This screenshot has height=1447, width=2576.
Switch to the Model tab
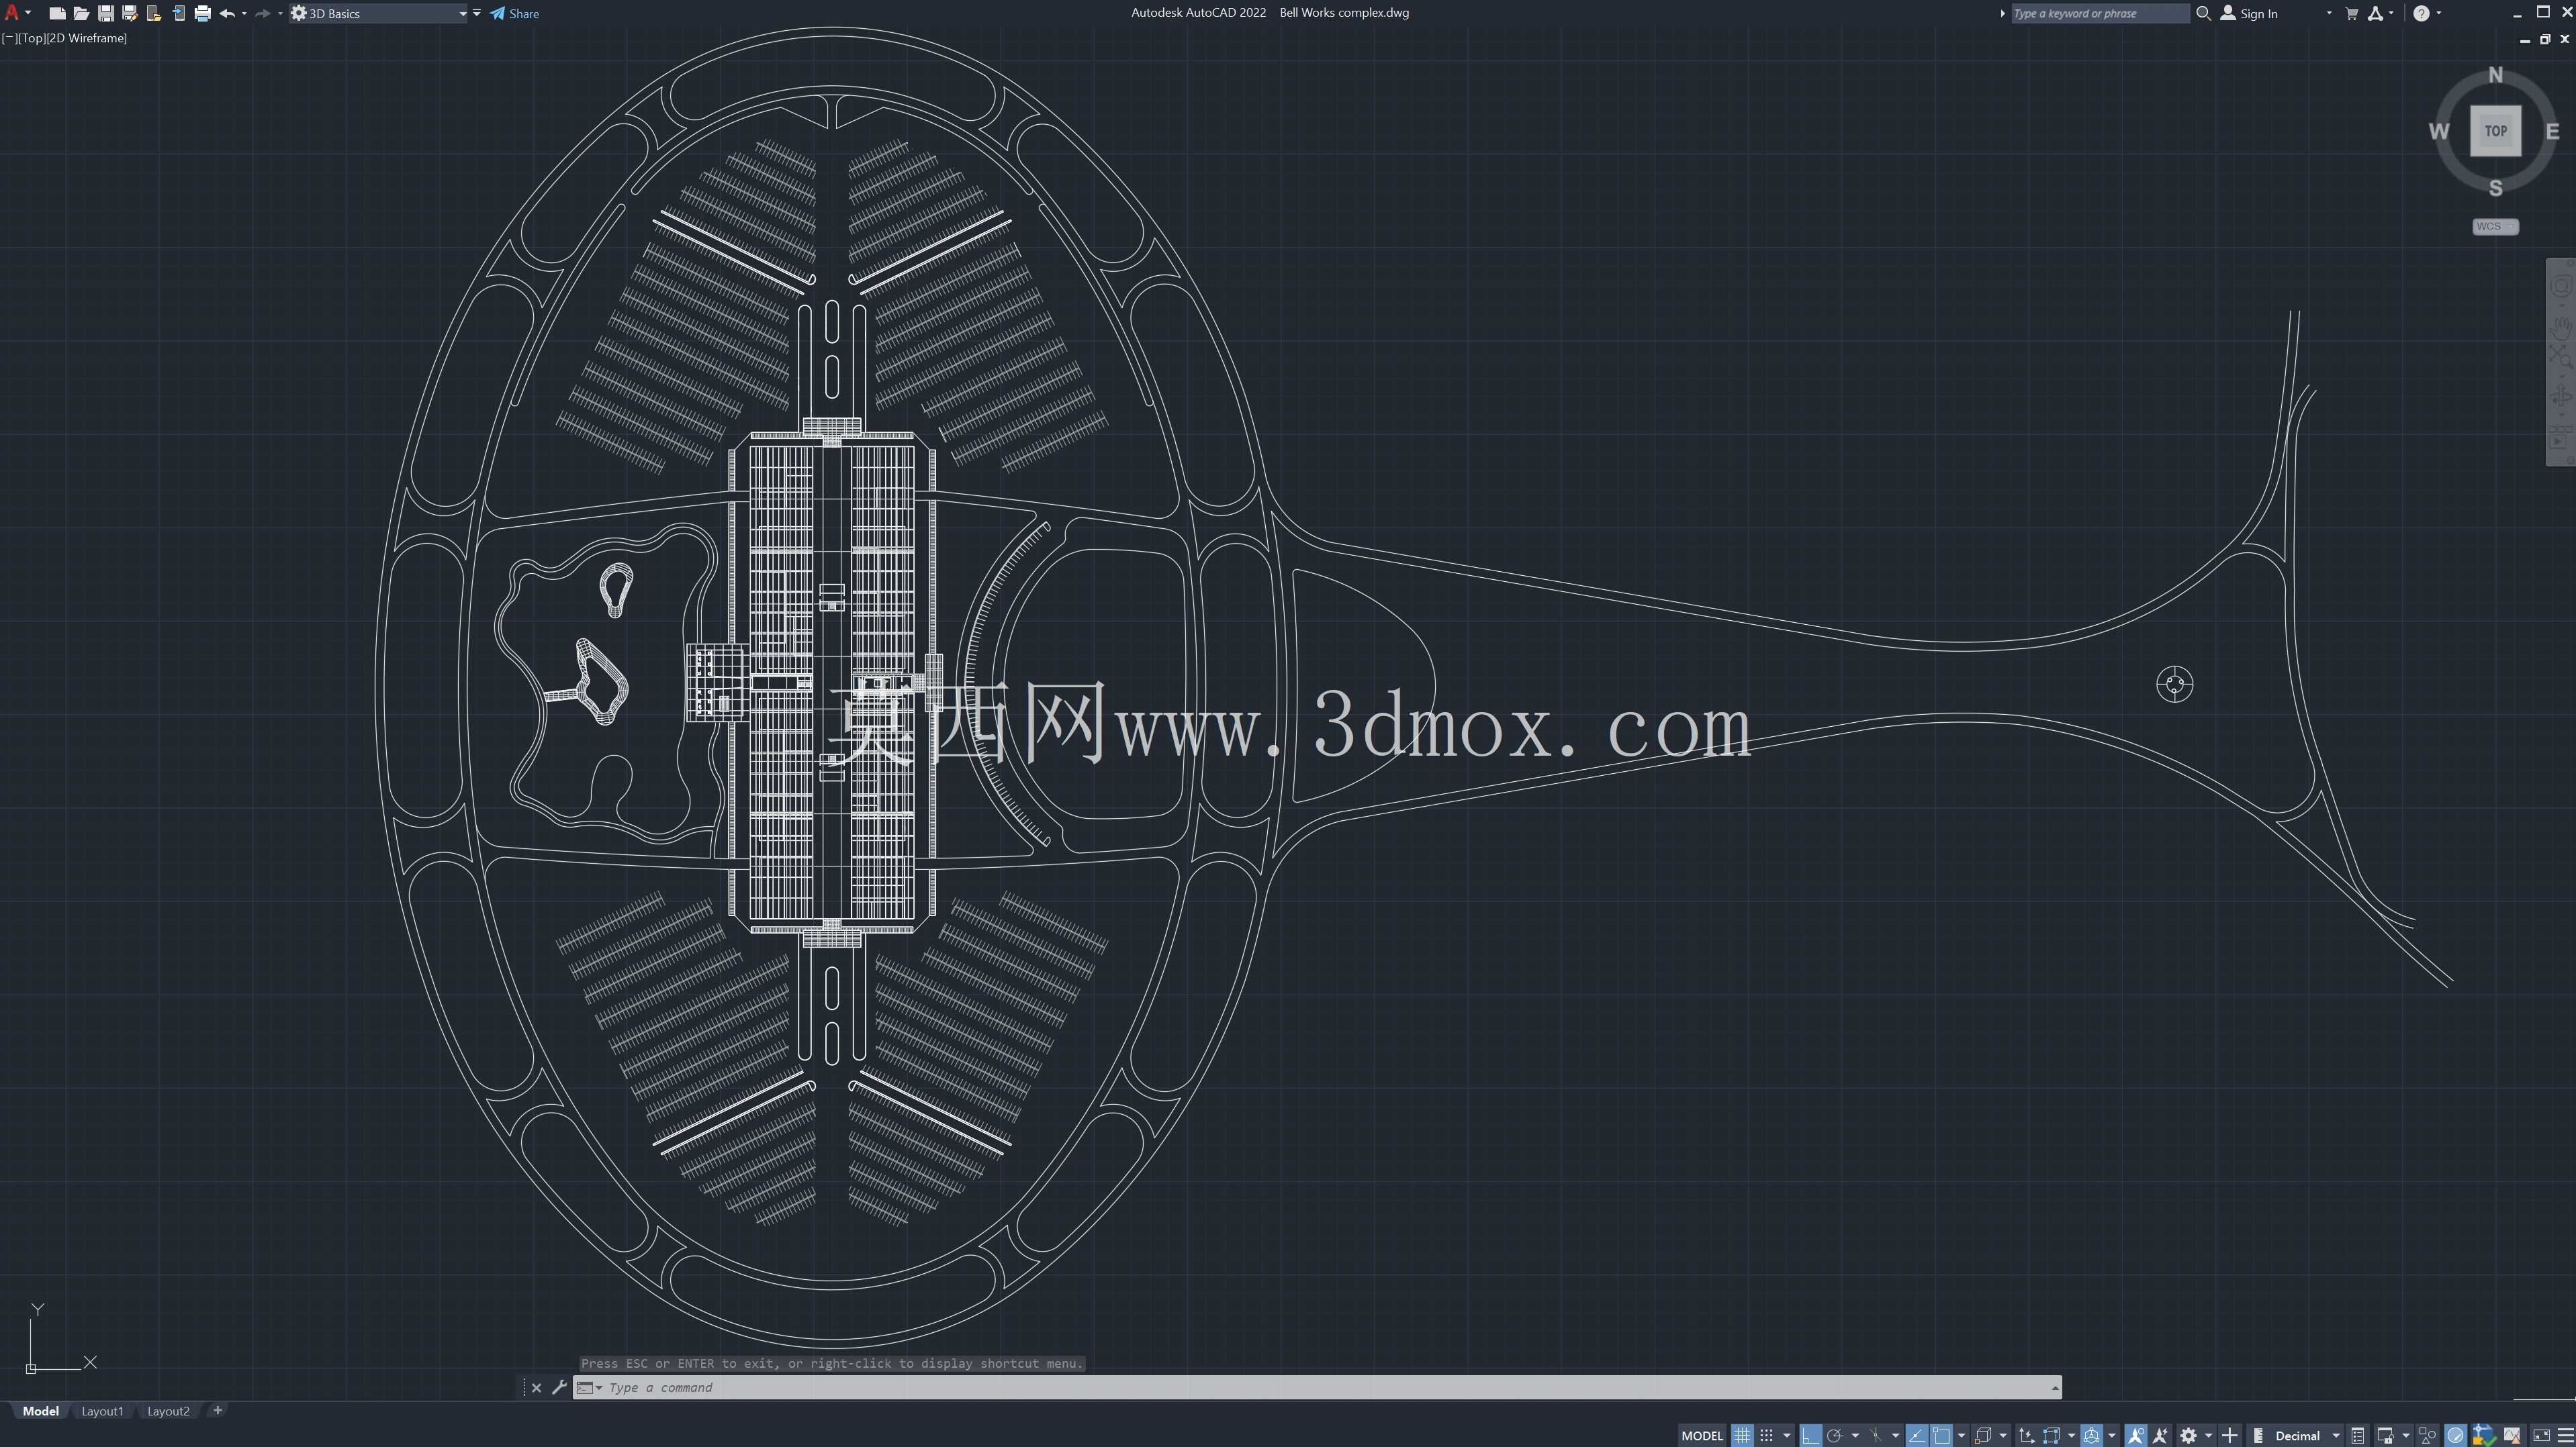click(41, 1411)
